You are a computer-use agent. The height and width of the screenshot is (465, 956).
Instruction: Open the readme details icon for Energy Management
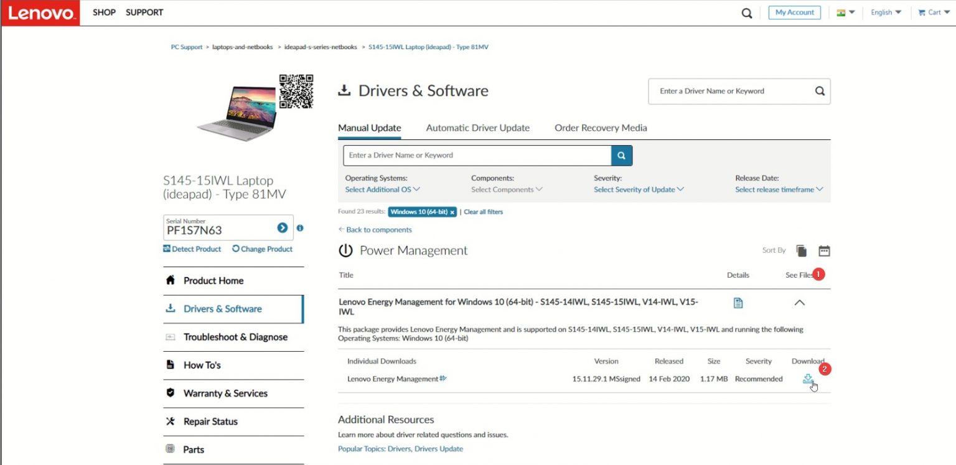pos(738,303)
